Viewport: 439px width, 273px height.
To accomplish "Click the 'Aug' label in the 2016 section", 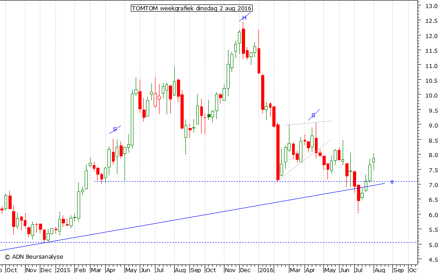I will 380,270.
